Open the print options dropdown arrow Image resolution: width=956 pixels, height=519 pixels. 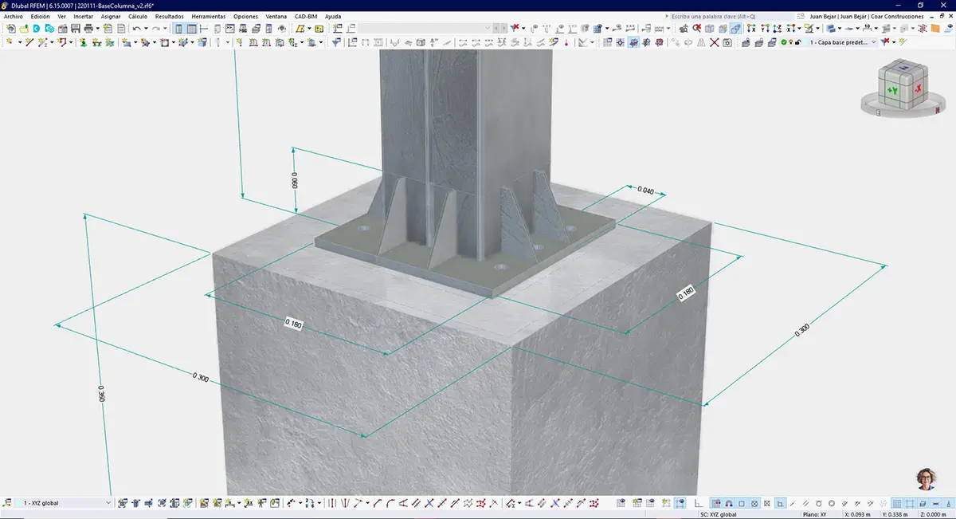(97, 28)
